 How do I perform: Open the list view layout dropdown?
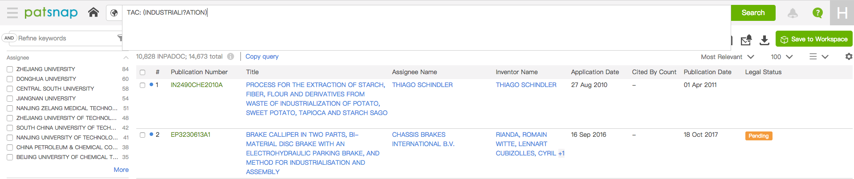[818, 56]
